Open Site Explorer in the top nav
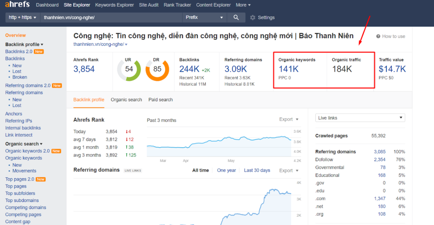434x225 pixels. click(x=77, y=5)
